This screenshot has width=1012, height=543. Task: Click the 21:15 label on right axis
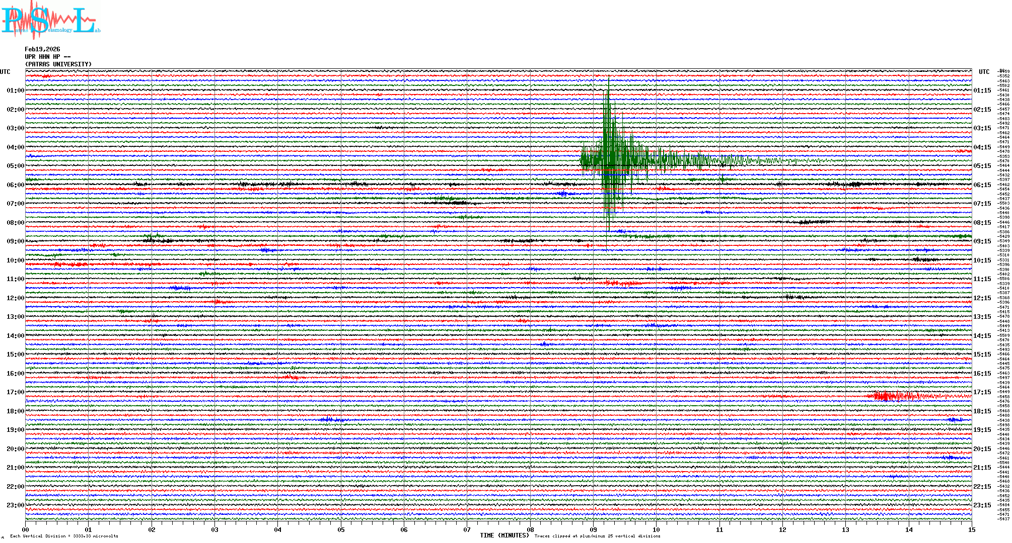pyautogui.click(x=982, y=468)
